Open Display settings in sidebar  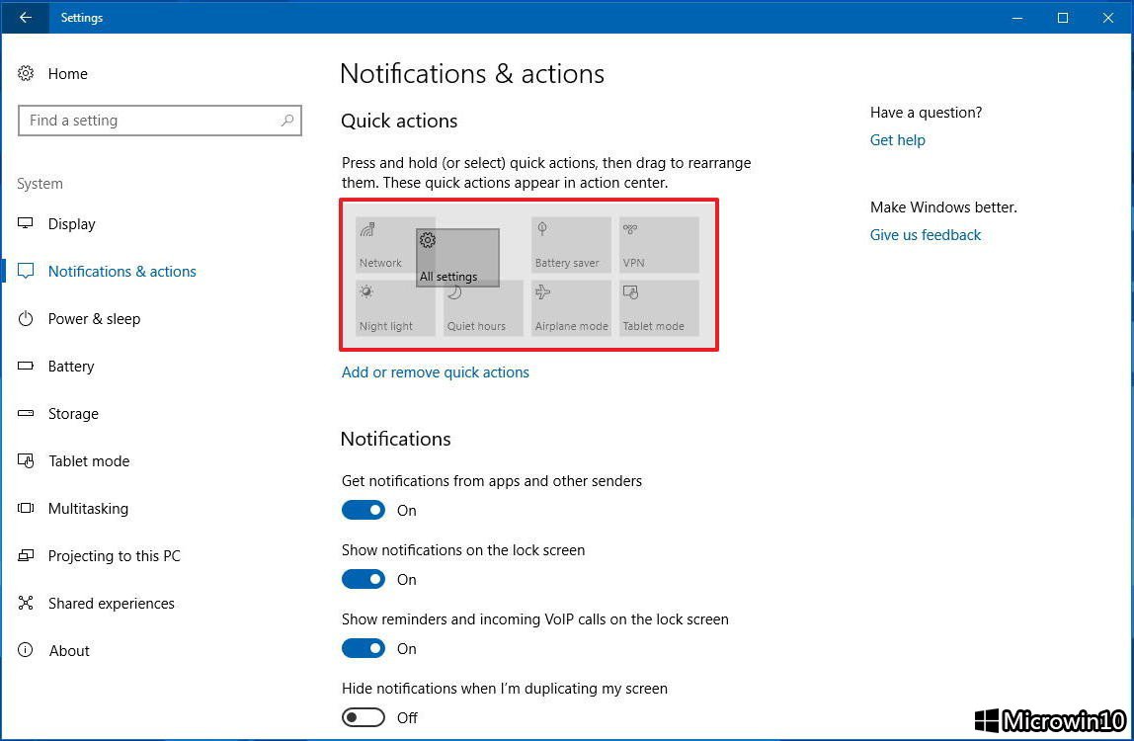72,224
